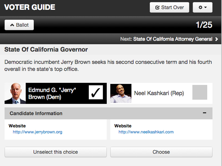
Task: Uncheck the Jerry Brown checkmark box
Action: (96, 92)
